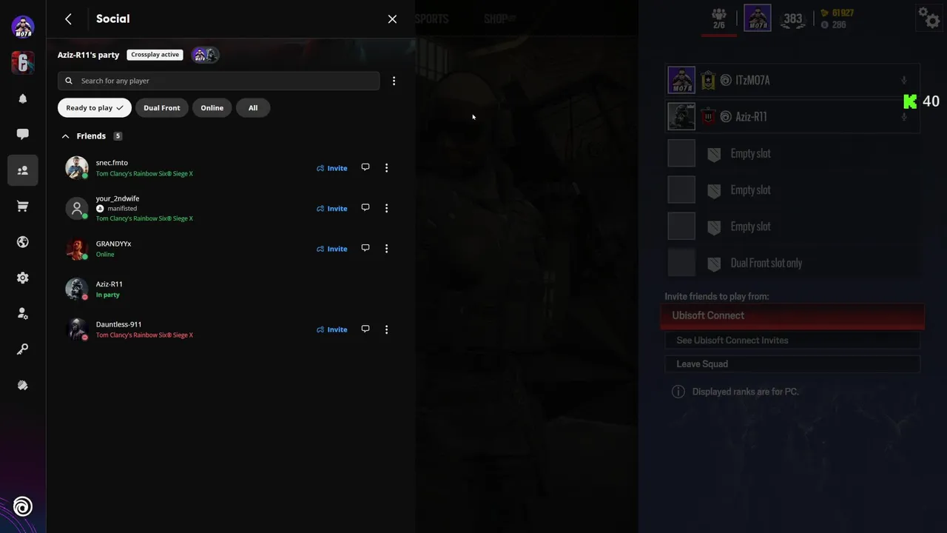Select the All filter
This screenshot has width=947, height=533.
pyautogui.click(x=253, y=108)
